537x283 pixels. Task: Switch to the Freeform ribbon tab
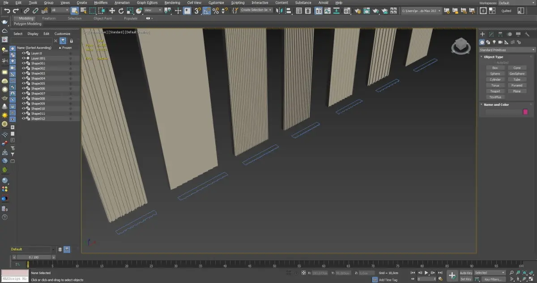pyautogui.click(x=49, y=18)
